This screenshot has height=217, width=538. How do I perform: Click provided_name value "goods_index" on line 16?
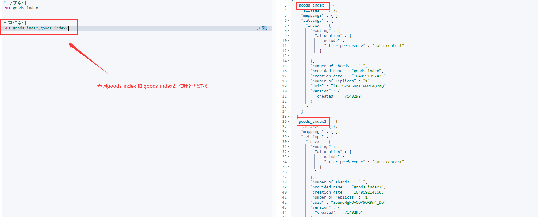point(366,71)
